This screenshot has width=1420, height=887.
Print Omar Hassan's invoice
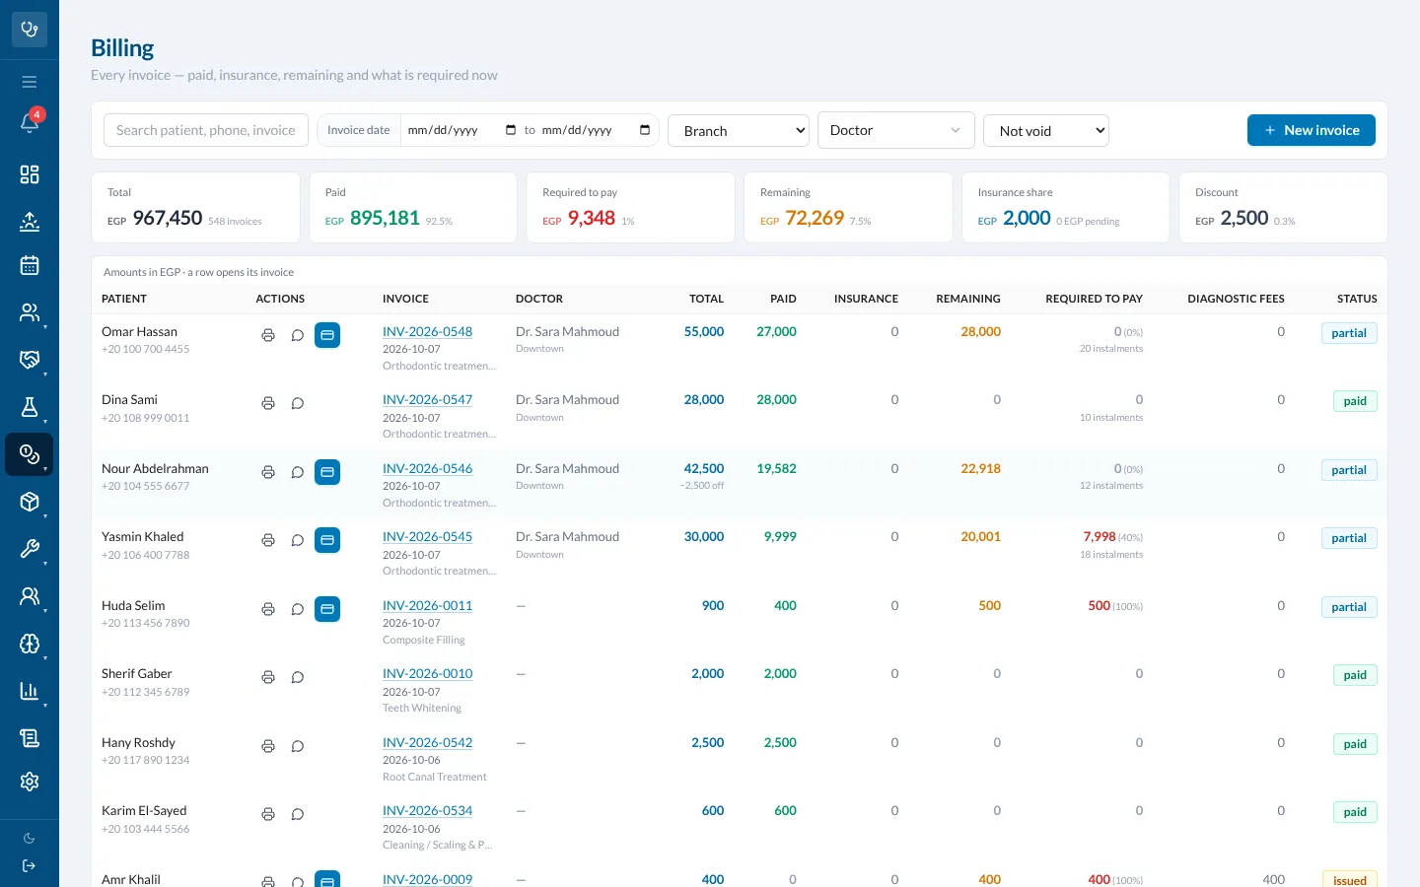click(x=268, y=335)
